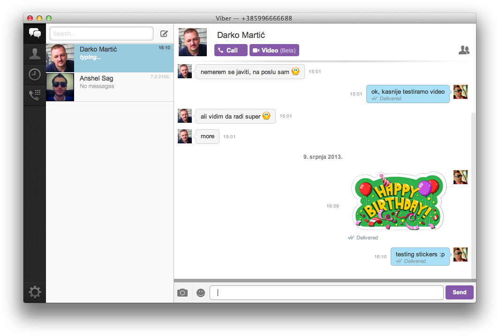Send the typed message

(459, 292)
